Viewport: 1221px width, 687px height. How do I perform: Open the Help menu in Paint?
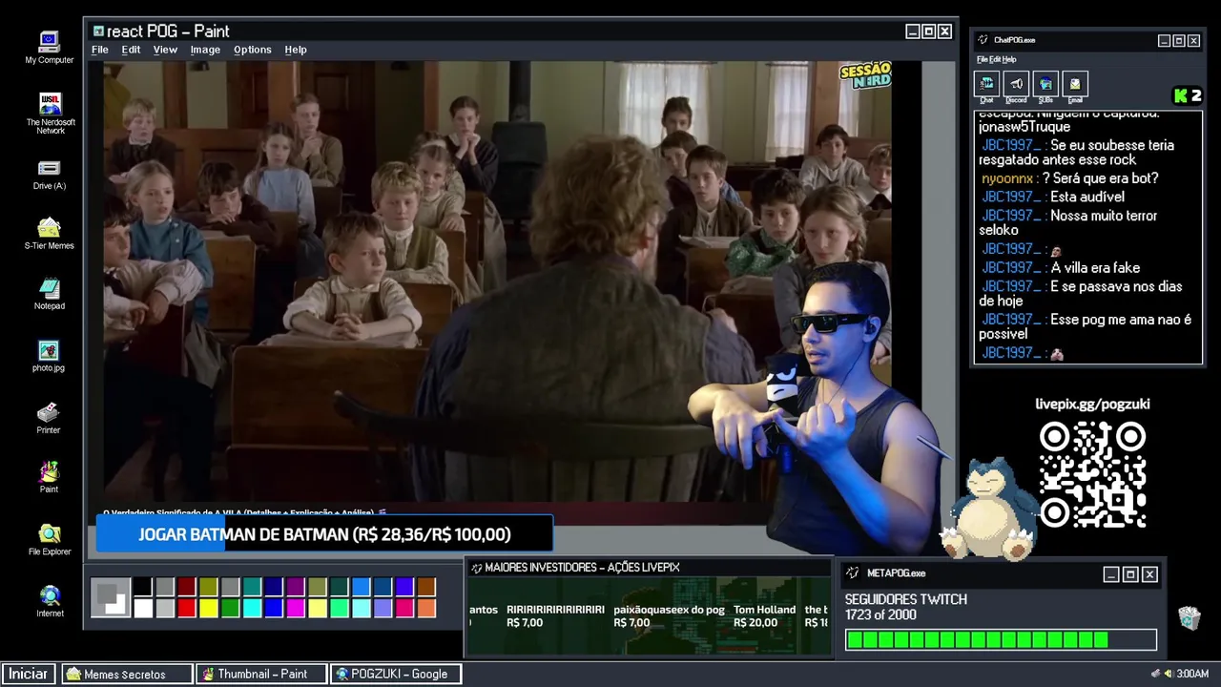point(296,50)
